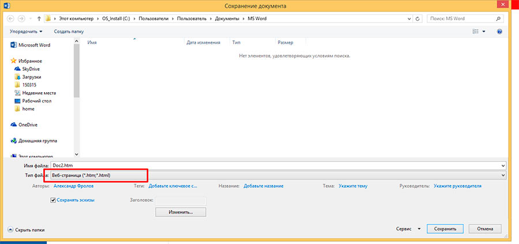Click the SkyDrive cloud icon
The image size is (519, 244).
click(x=17, y=69)
